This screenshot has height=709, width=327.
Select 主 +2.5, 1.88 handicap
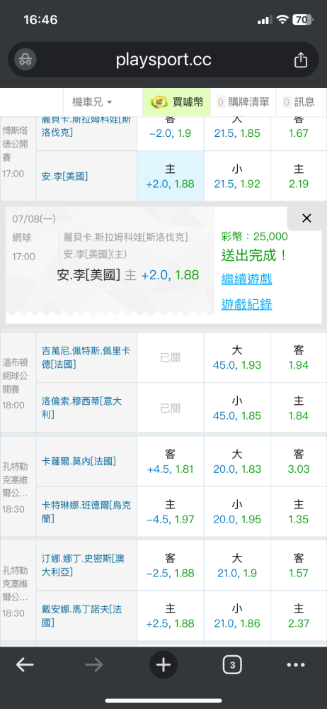(x=171, y=616)
